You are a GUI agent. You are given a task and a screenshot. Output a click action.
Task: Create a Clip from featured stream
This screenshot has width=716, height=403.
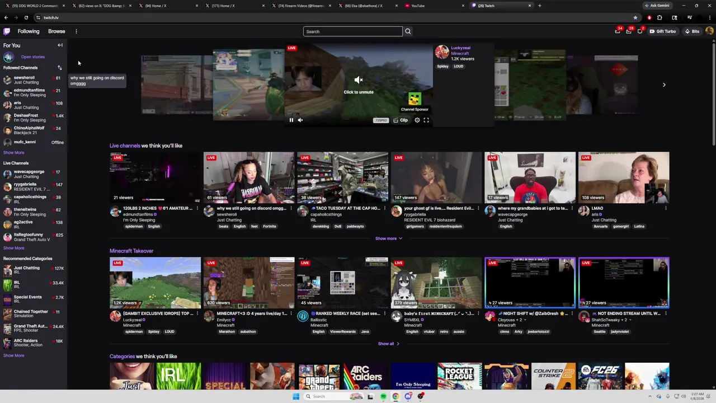tap(401, 120)
